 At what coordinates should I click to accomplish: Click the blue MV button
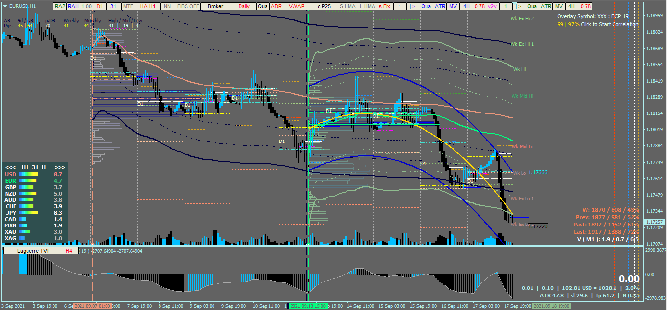[x=454, y=6]
